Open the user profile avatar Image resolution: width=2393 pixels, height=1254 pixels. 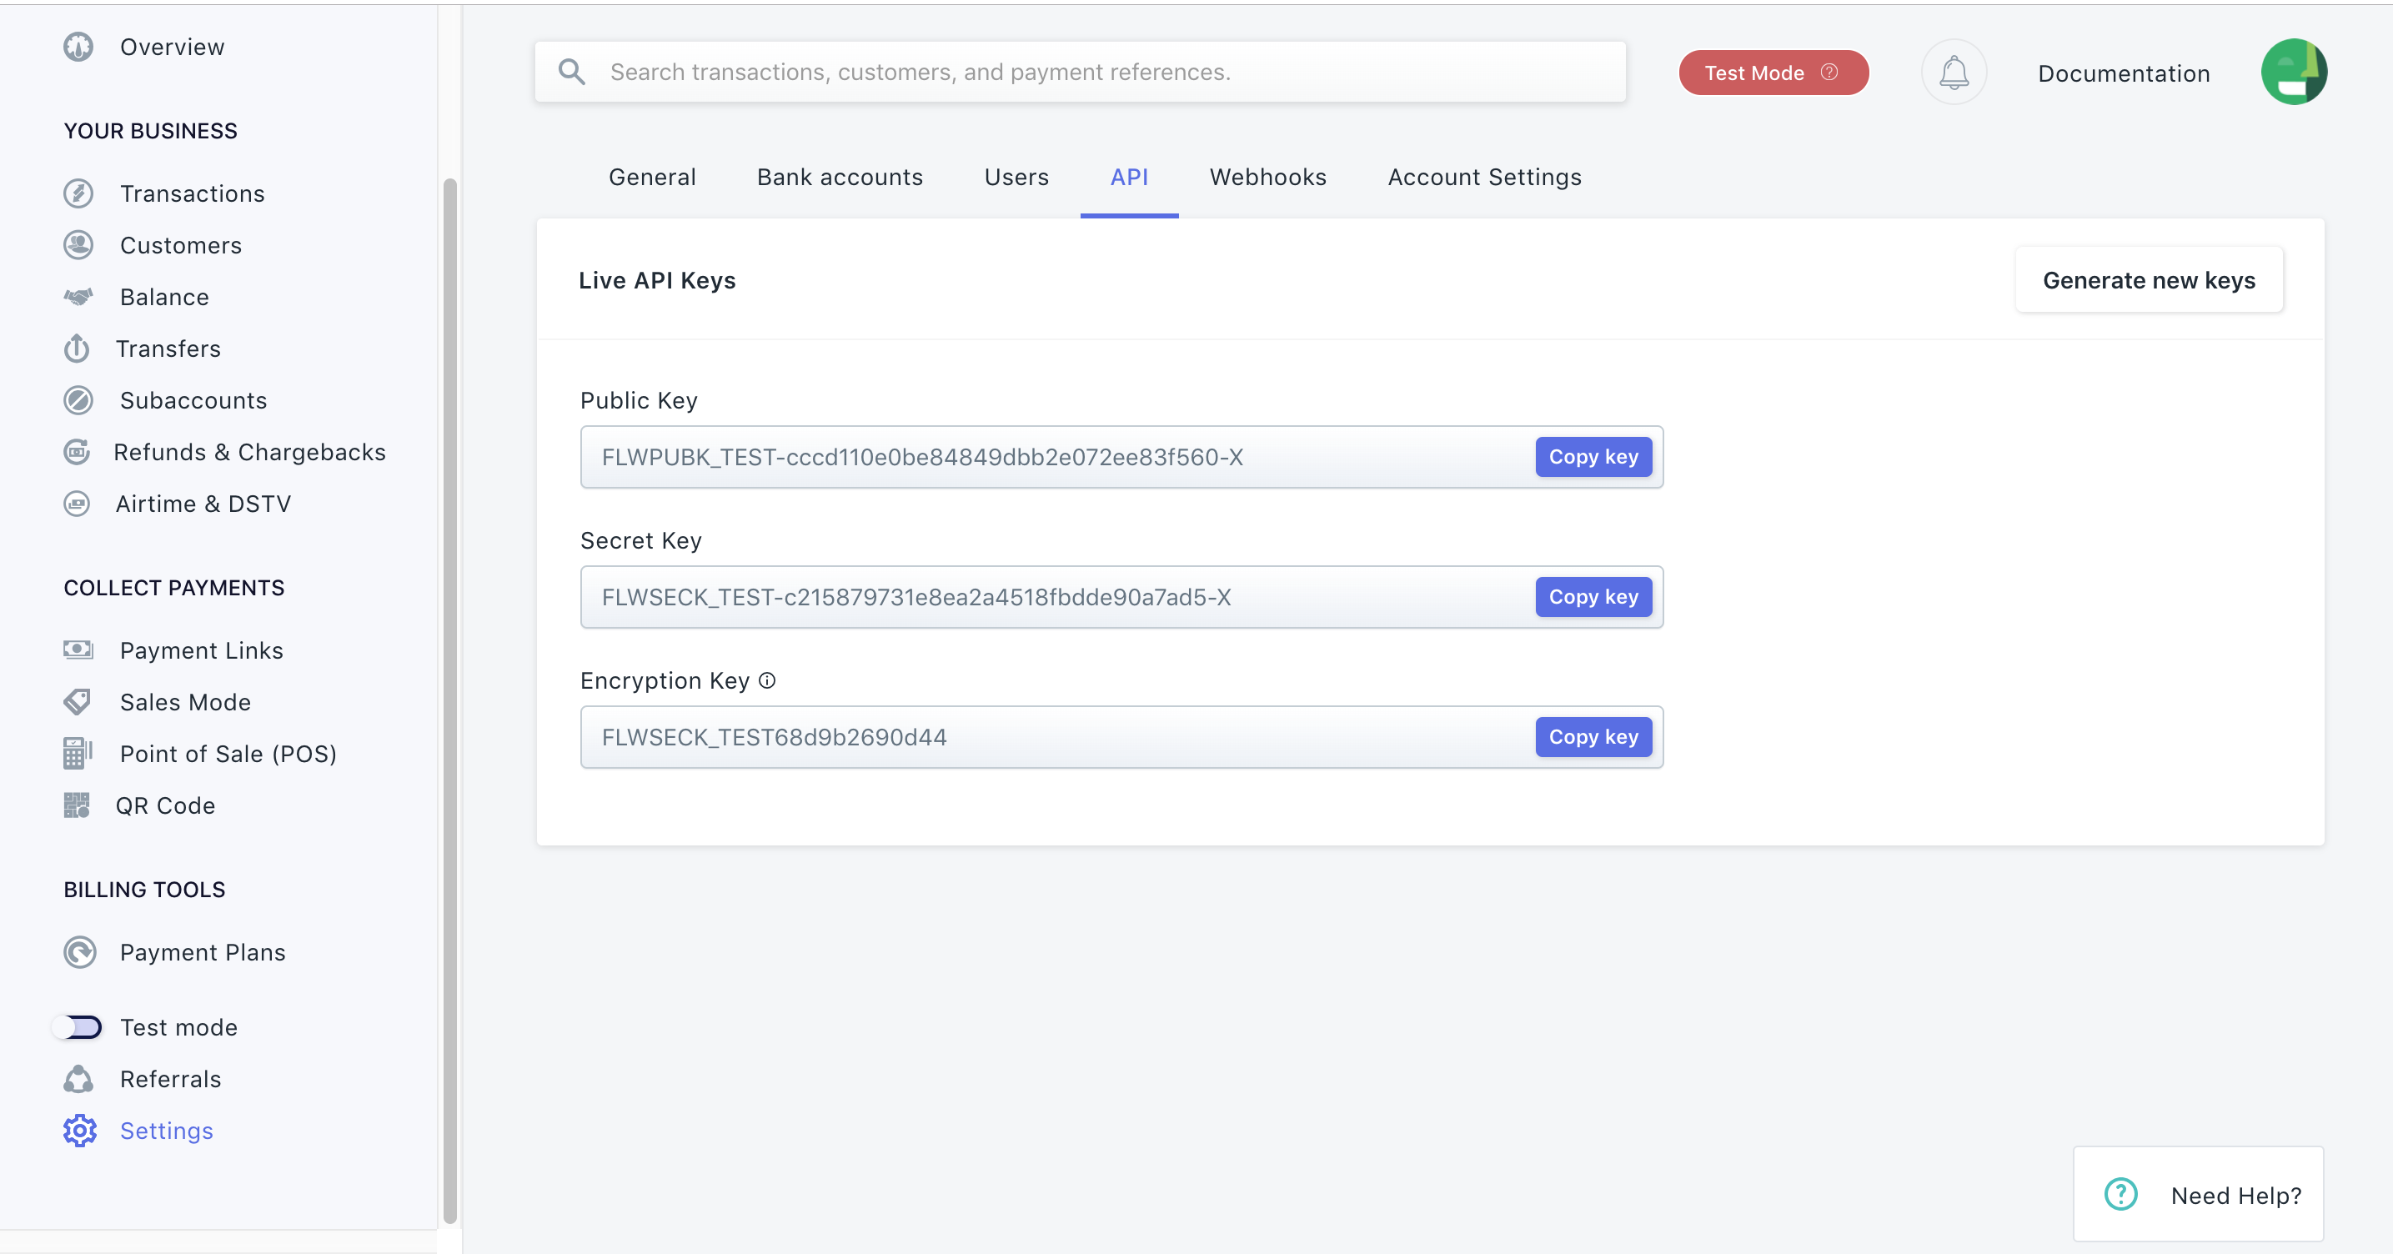[x=2294, y=73]
